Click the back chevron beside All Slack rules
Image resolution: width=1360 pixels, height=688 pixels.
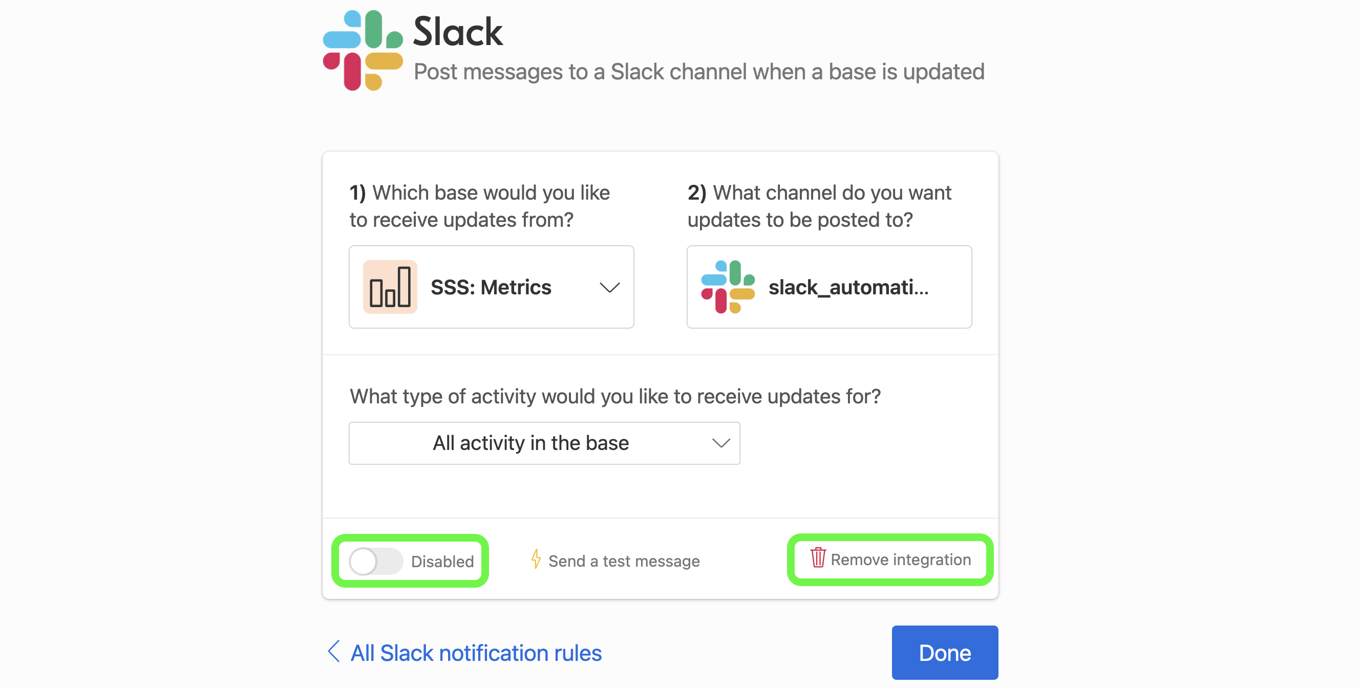coord(333,652)
